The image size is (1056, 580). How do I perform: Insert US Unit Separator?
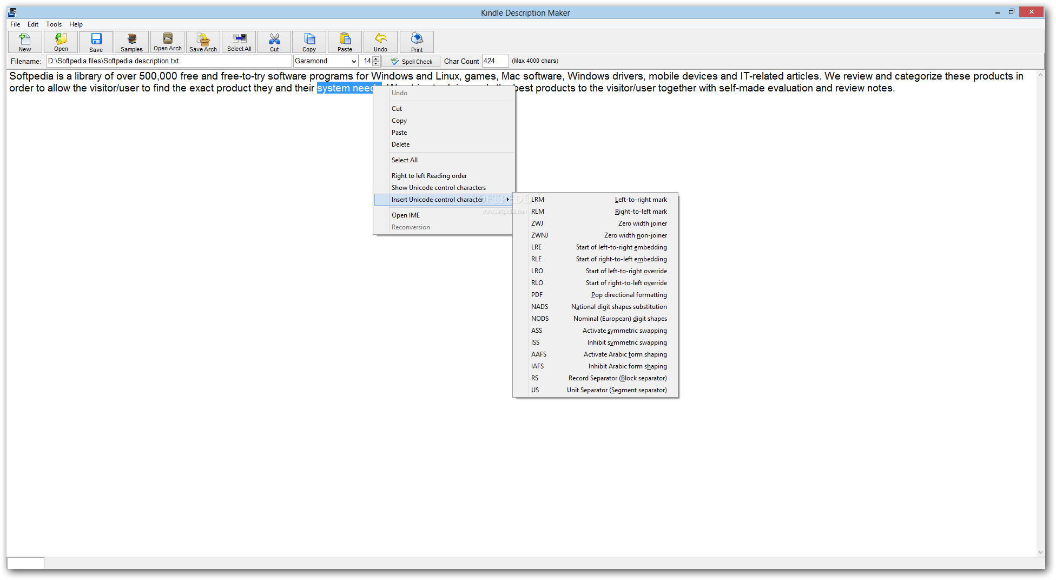[595, 390]
